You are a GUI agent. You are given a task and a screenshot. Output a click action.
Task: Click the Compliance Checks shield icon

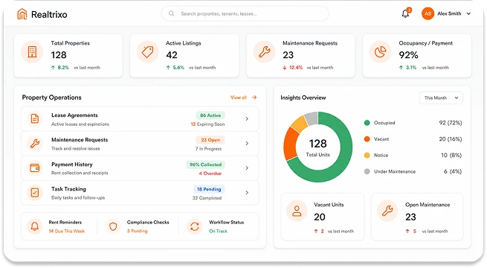[113, 226]
